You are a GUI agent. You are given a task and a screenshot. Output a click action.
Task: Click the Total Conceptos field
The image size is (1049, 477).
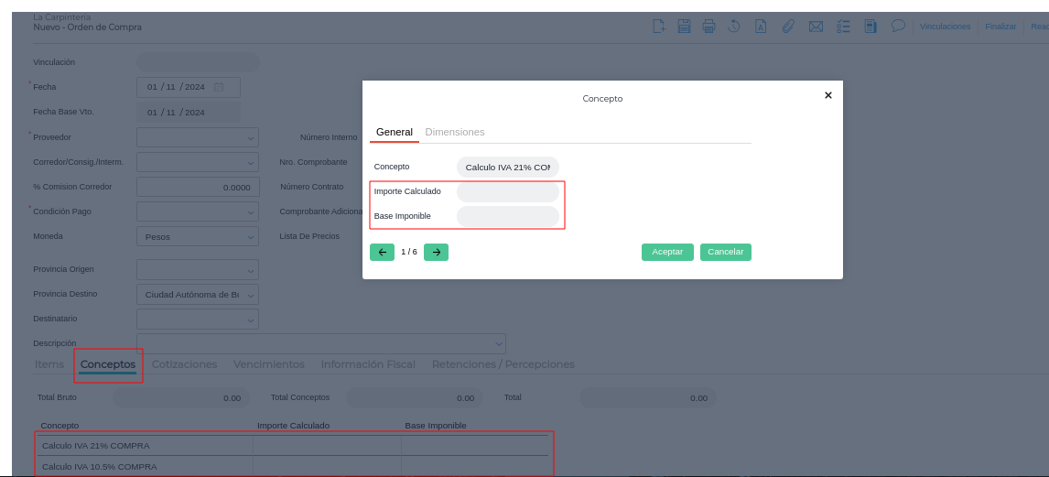tap(414, 398)
